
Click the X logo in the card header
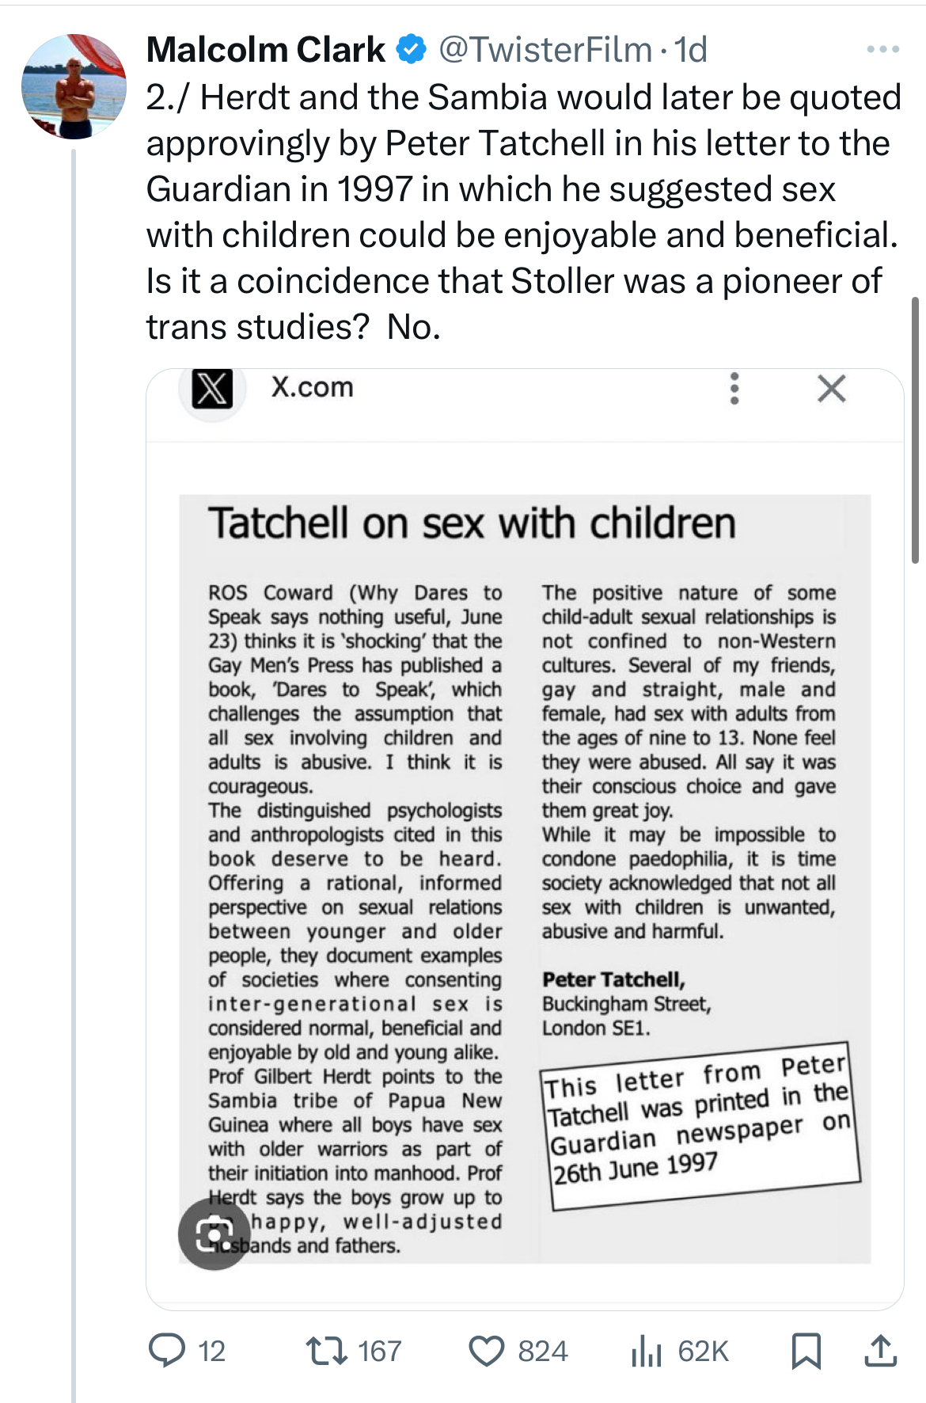click(x=212, y=389)
